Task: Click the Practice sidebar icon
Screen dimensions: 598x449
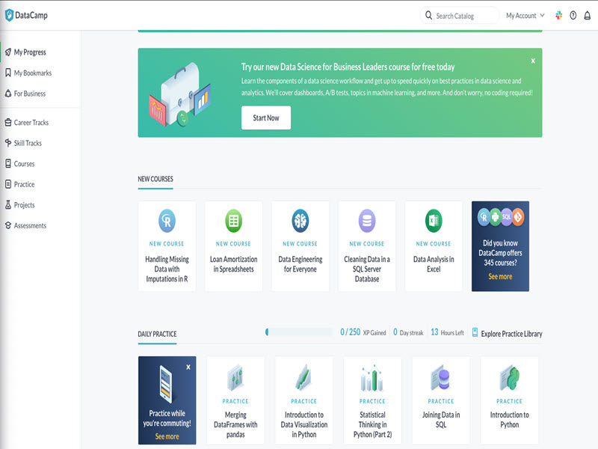Action: [8, 184]
